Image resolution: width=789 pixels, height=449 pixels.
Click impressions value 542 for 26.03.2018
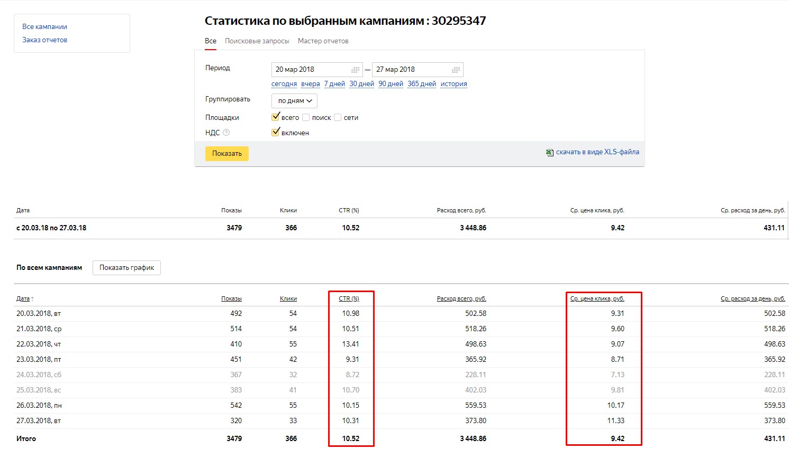click(236, 406)
